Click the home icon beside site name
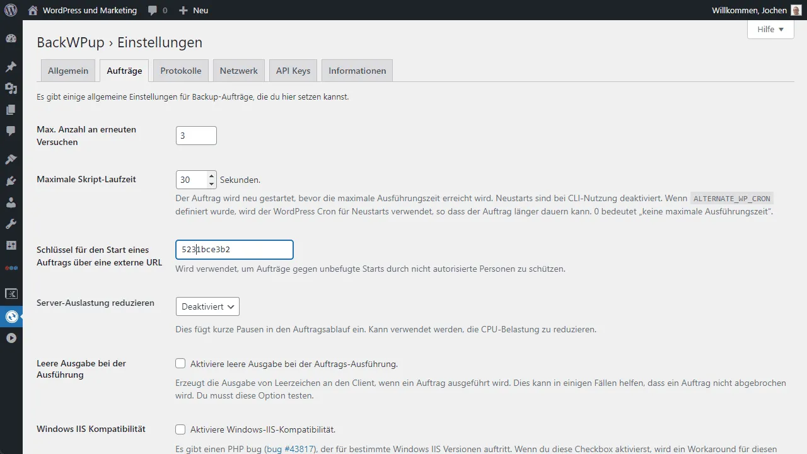The height and width of the screenshot is (454, 807). (33, 10)
